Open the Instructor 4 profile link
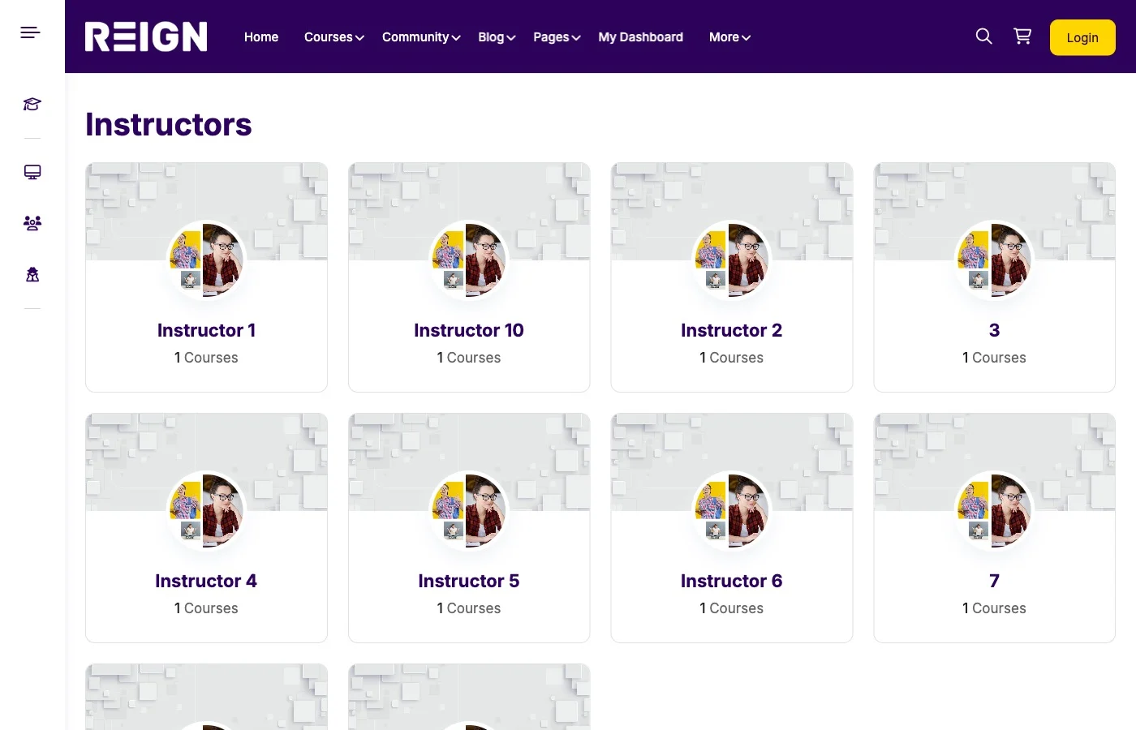Image resolution: width=1136 pixels, height=730 pixels. (206, 581)
